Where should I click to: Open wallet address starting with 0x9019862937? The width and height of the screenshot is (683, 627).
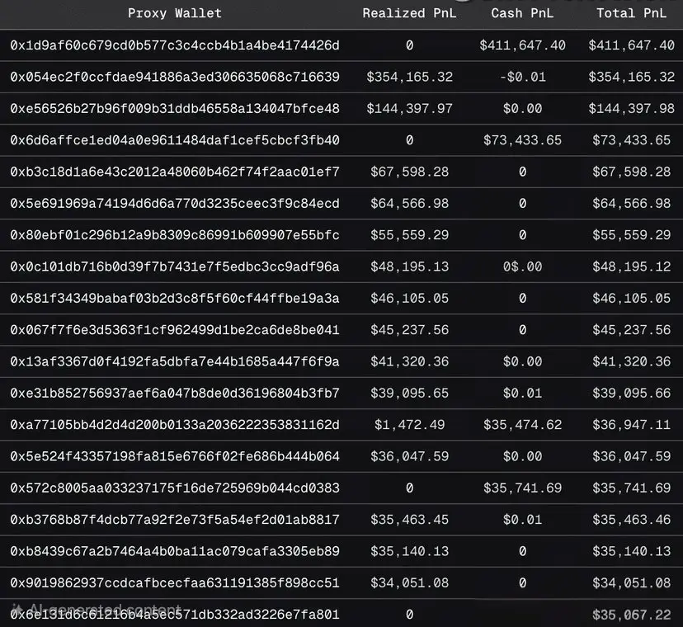175,583
